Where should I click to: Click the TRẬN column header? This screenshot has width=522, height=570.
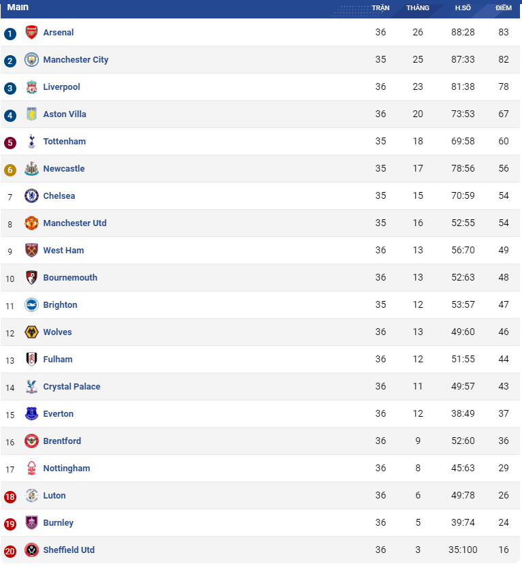[380, 7]
